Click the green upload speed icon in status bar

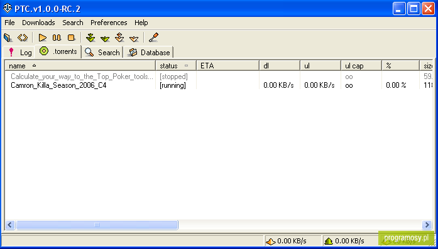(x=329, y=241)
